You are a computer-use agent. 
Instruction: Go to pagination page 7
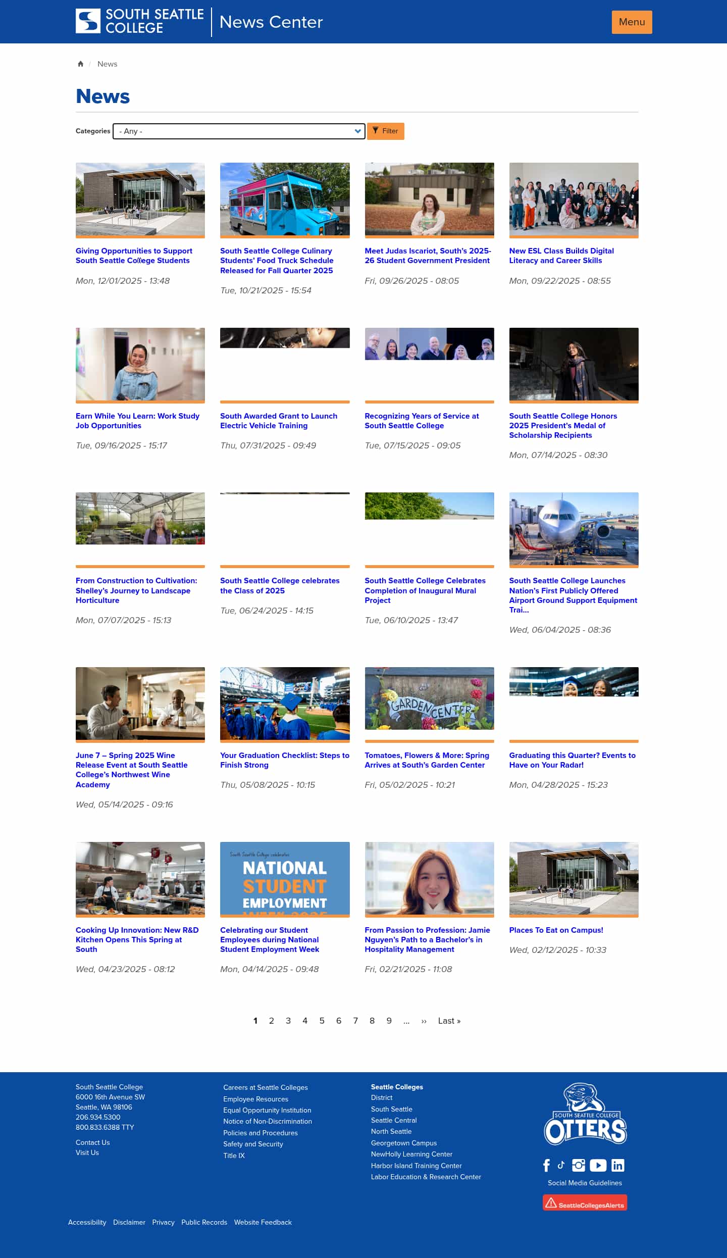click(x=355, y=1021)
